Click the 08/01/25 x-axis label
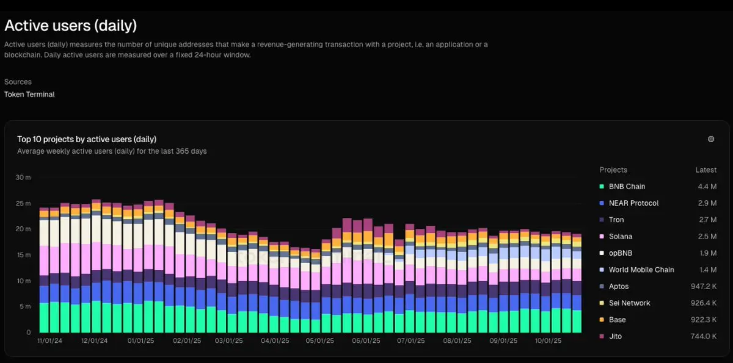 click(456, 341)
